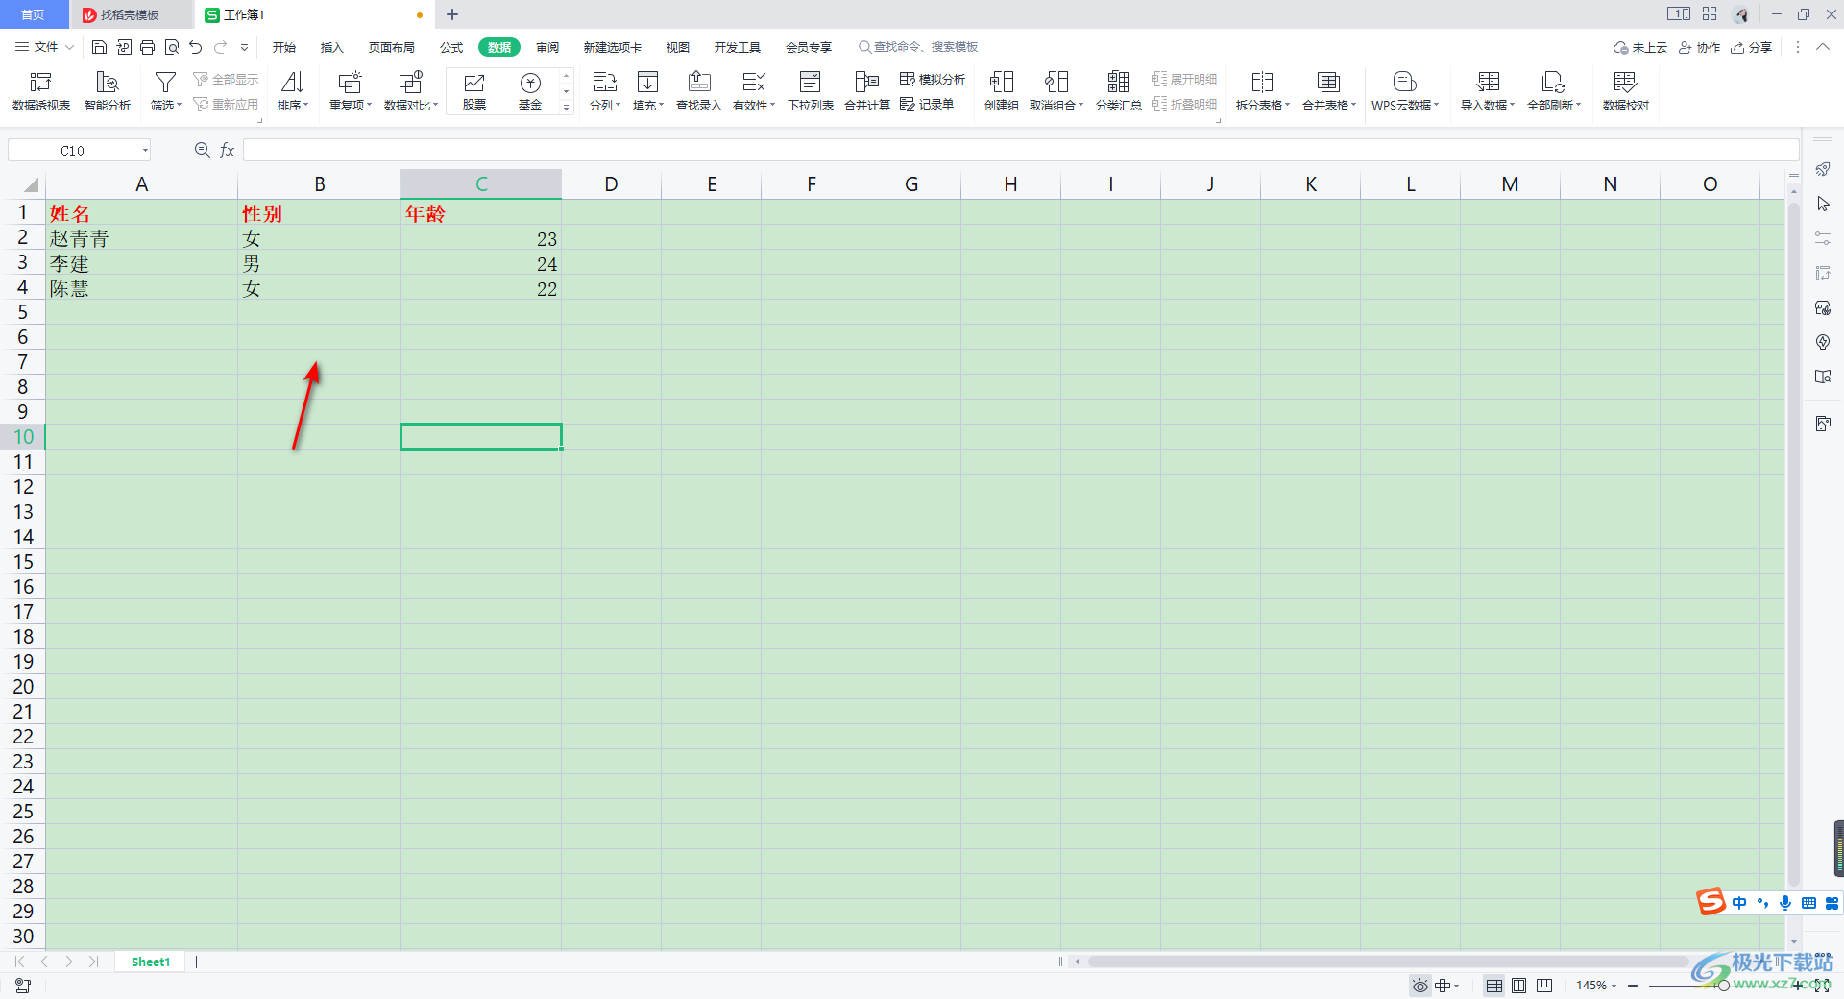Switch to page layout view
The height and width of the screenshot is (999, 1844).
pyautogui.click(x=1519, y=986)
